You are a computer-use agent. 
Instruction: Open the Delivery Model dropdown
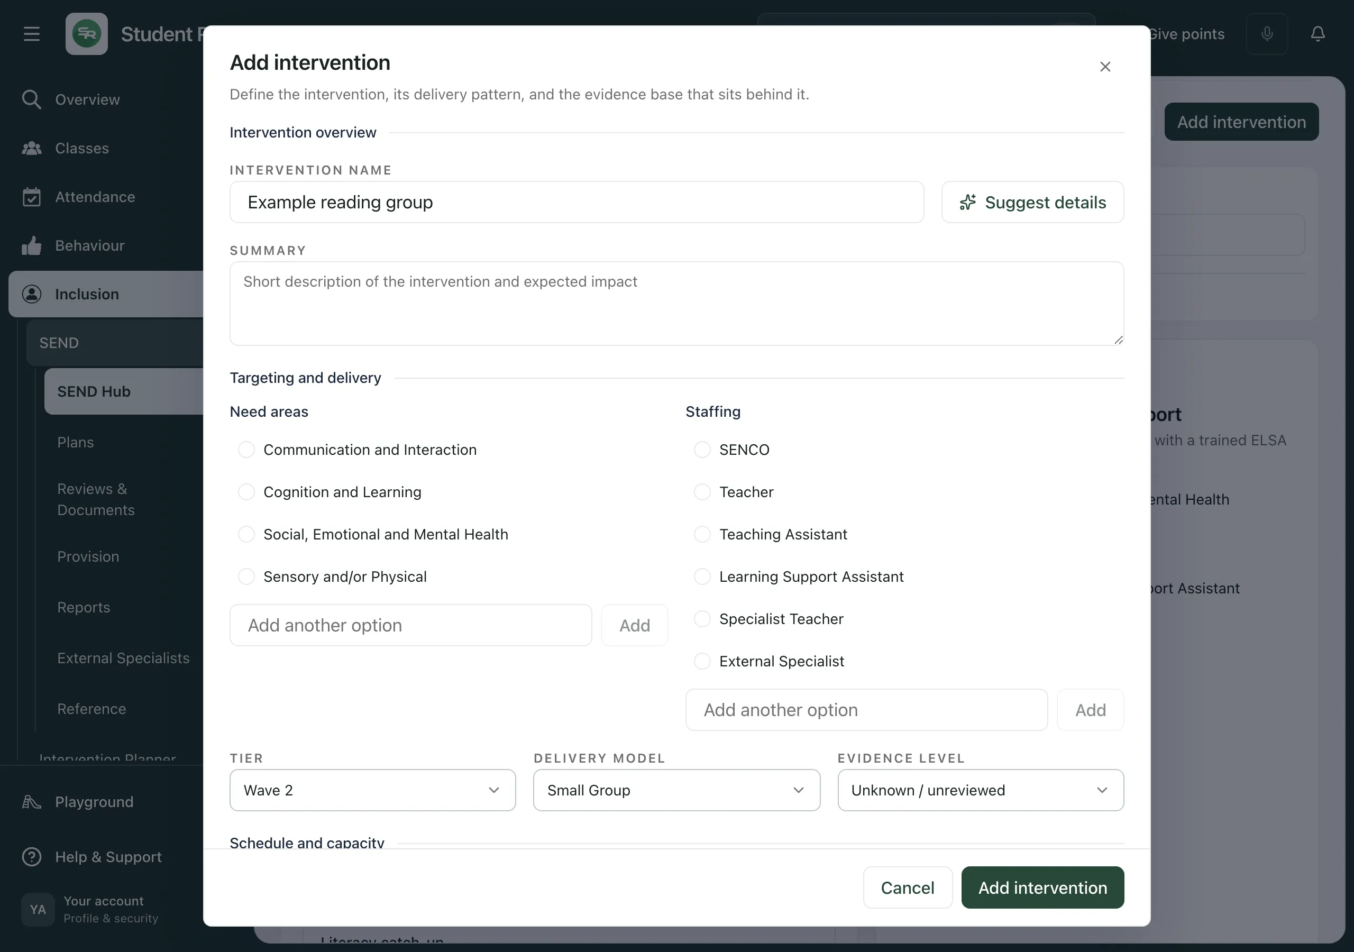[676, 790]
